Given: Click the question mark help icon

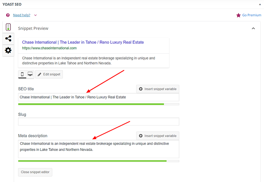Looking at the screenshot, I should tap(8, 15).
